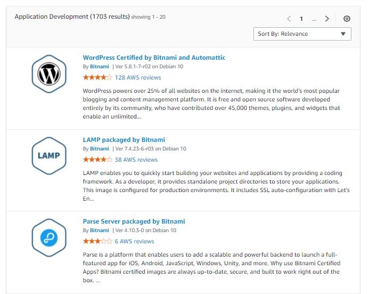
Task: Click the Parse Server star rating
Action: (x=97, y=241)
